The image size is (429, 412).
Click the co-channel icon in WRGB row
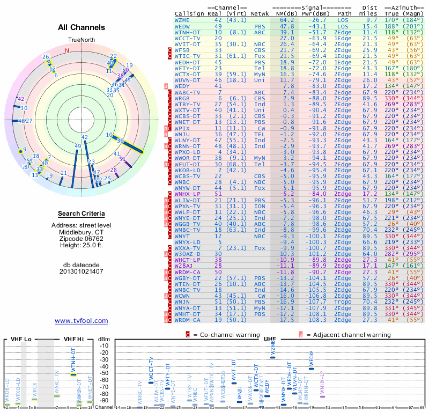(x=169, y=98)
